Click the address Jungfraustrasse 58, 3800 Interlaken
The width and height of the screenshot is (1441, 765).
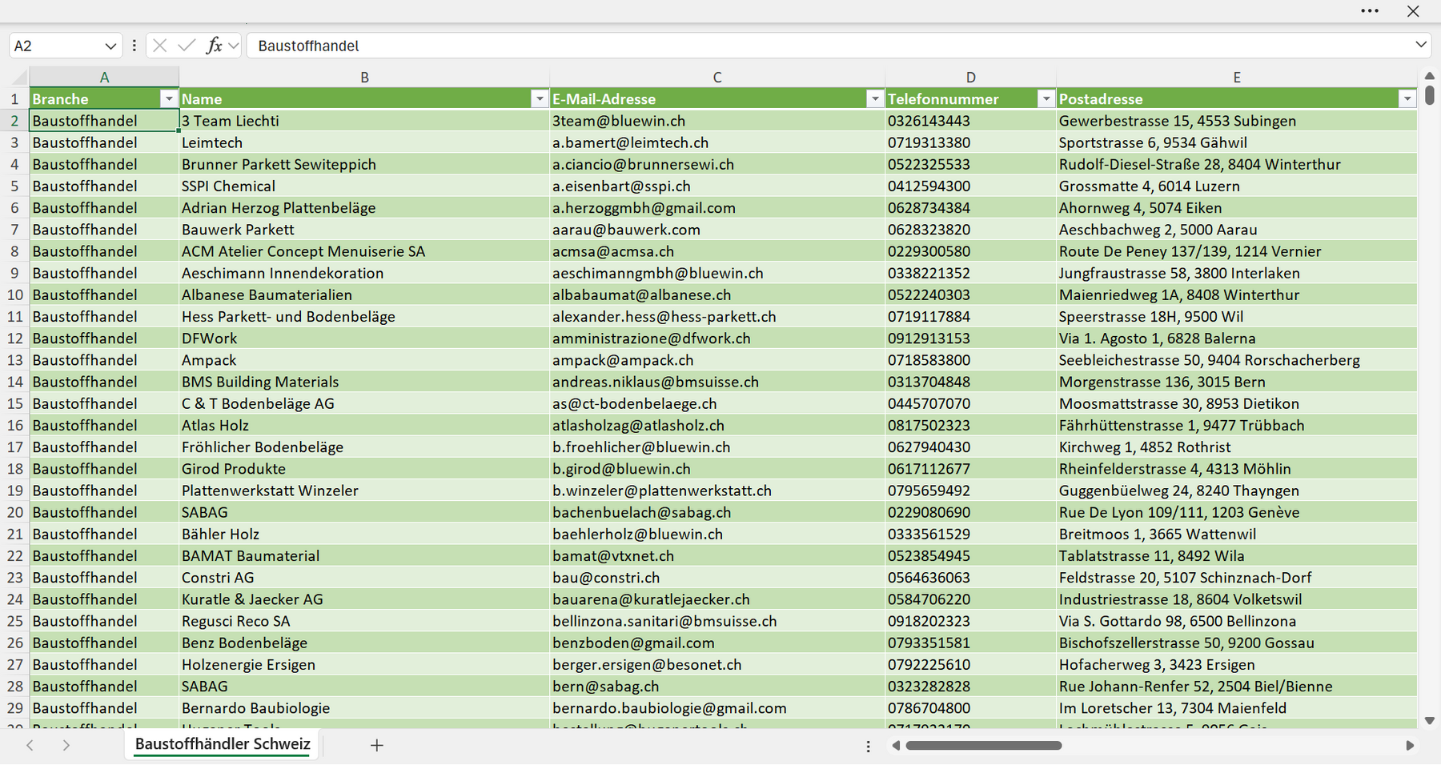click(x=1179, y=273)
